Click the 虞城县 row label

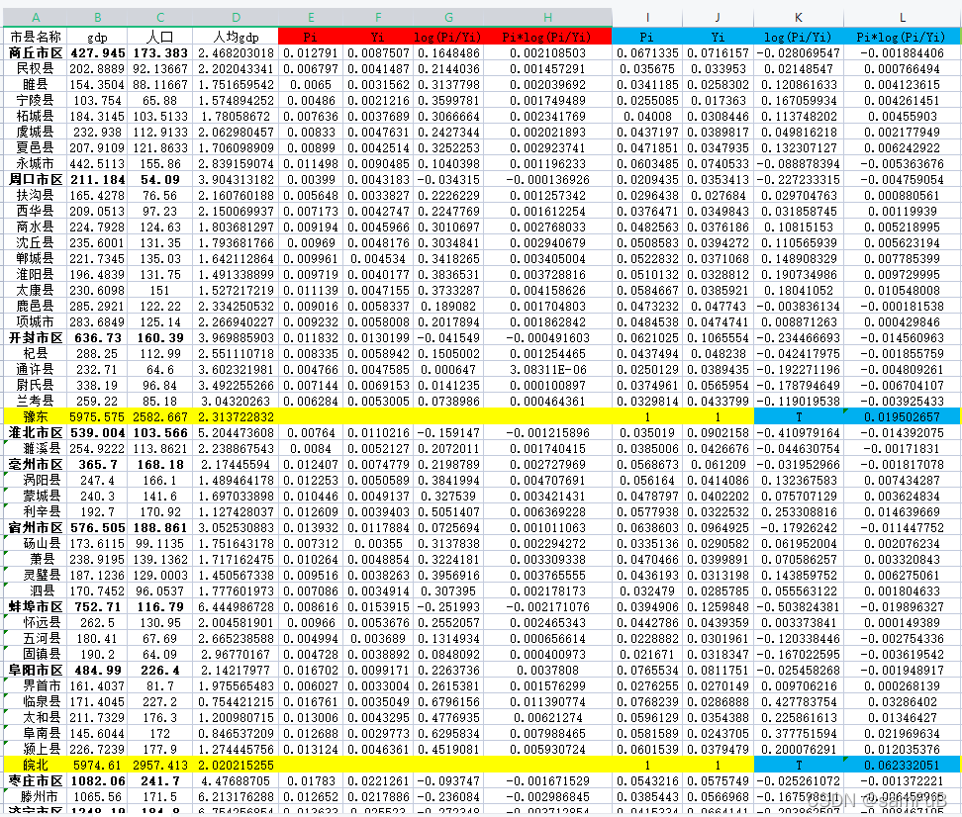(x=36, y=132)
